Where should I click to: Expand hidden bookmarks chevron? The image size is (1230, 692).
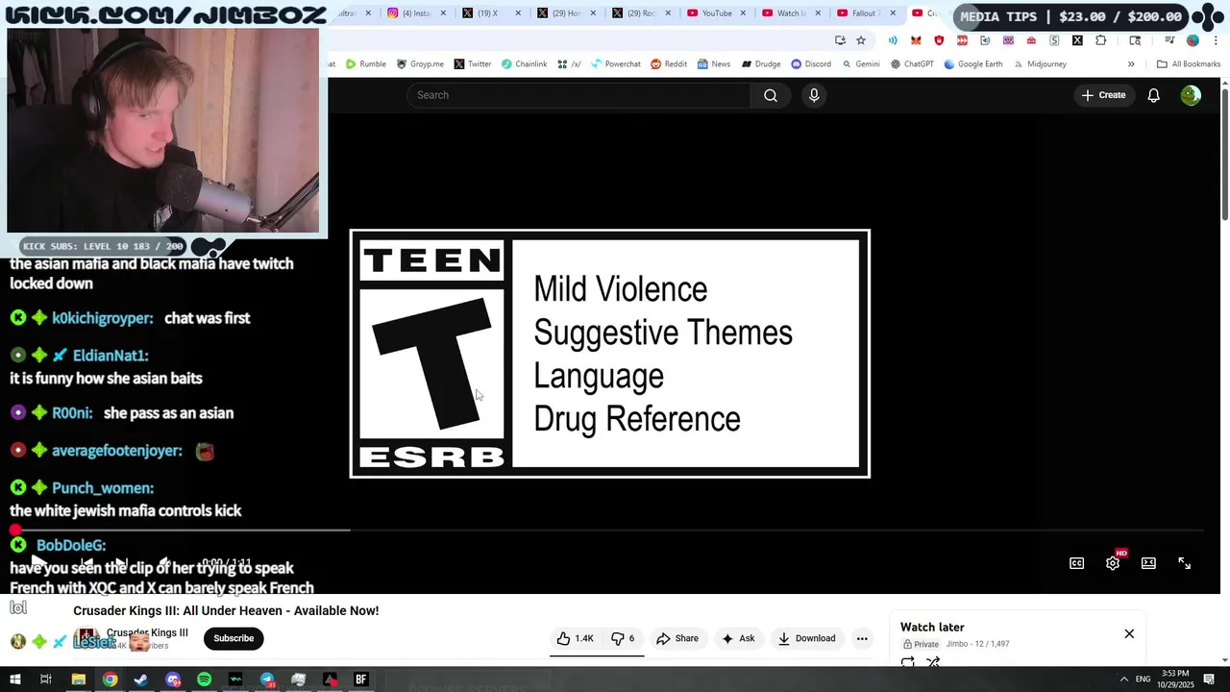(x=1131, y=64)
